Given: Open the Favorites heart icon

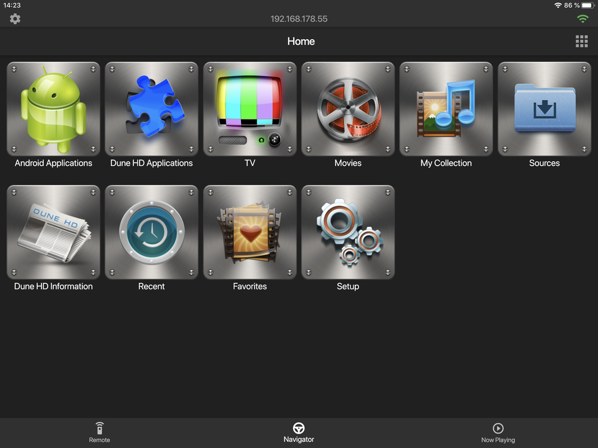Looking at the screenshot, I should click(250, 232).
